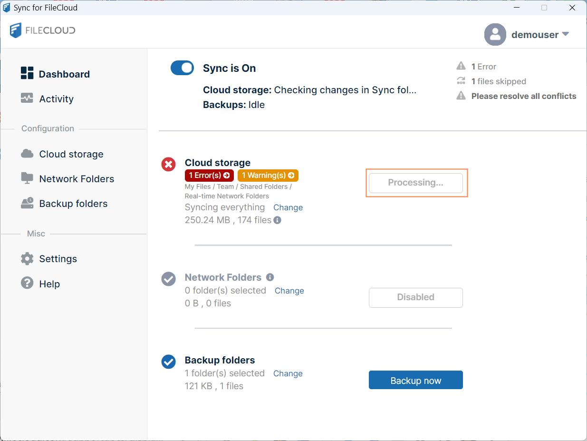Screen dimensions: 587x441
Task: Toggle the Network Folders grey checkmark
Action: (x=168, y=279)
